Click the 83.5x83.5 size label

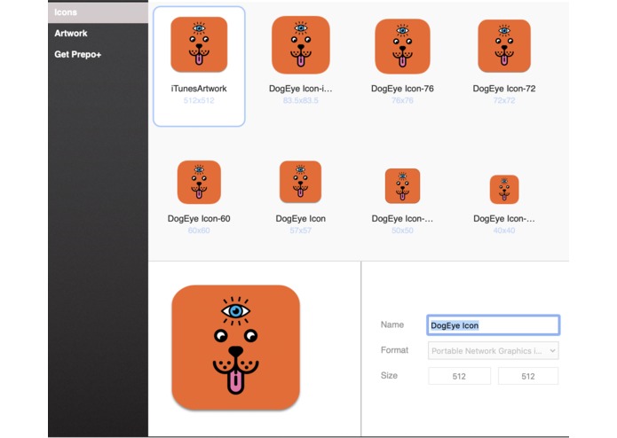coord(301,100)
